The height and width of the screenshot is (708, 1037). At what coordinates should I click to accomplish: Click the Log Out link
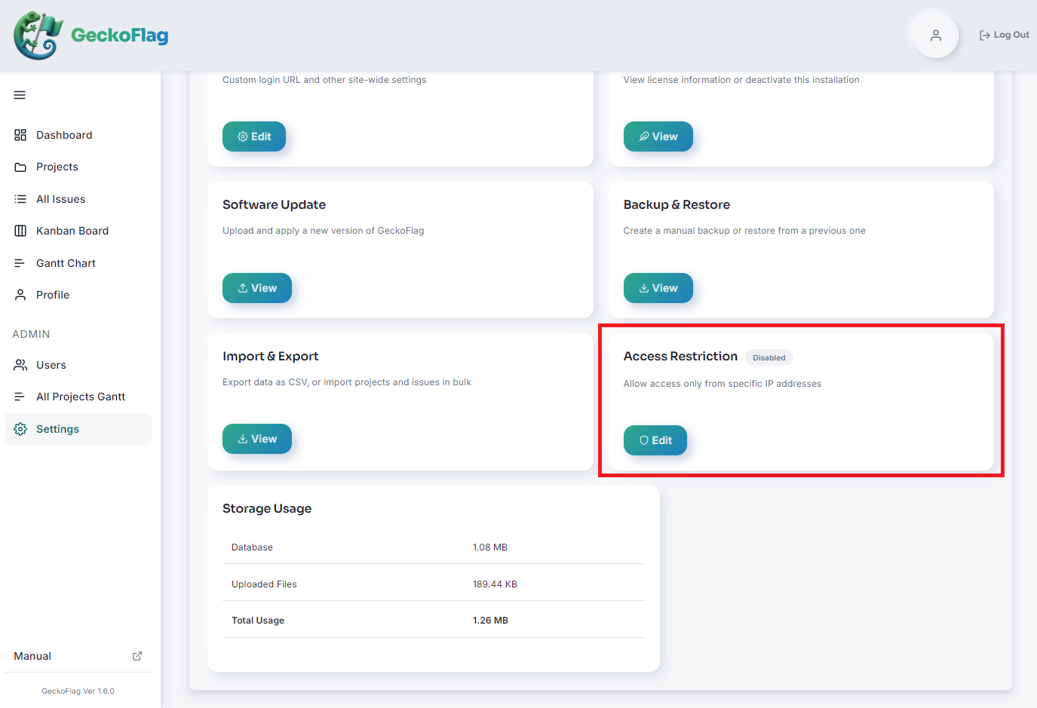click(1004, 35)
